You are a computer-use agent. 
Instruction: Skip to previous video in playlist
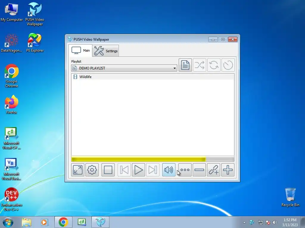click(124, 170)
